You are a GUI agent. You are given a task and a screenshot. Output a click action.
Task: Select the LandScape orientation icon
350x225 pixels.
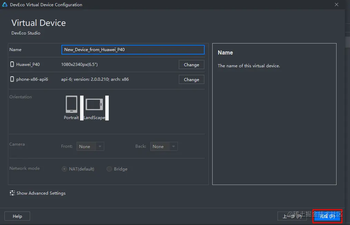tap(94, 104)
